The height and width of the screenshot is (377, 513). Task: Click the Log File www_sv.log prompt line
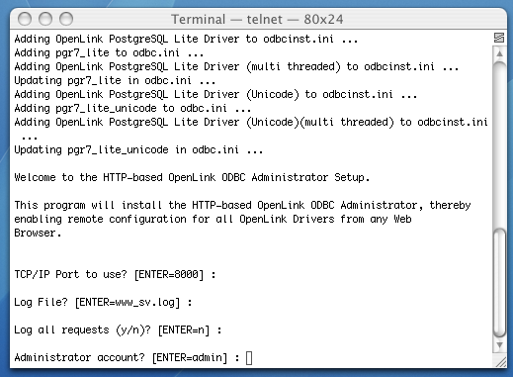(x=103, y=302)
